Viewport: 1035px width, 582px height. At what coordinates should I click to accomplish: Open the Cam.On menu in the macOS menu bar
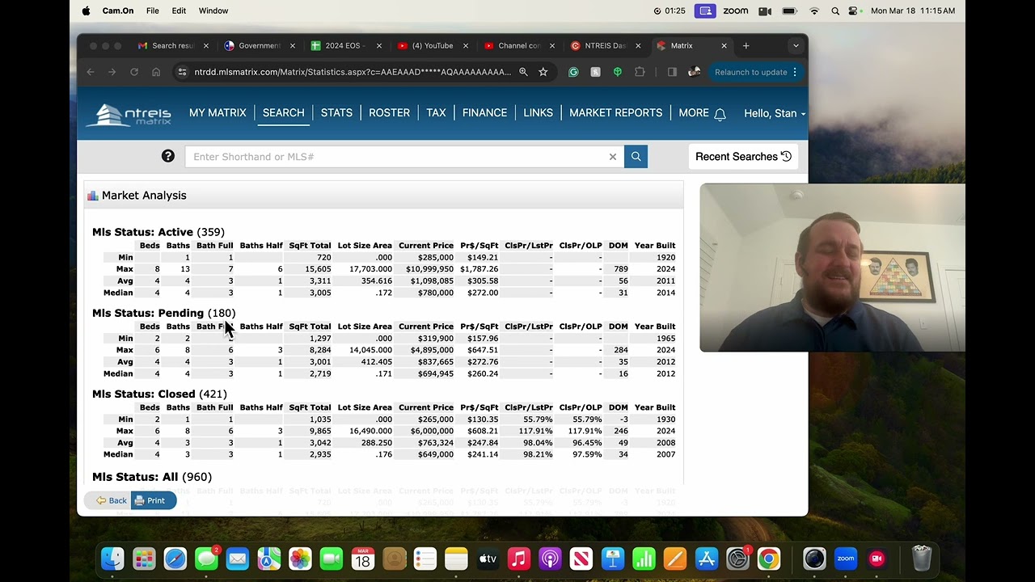pyautogui.click(x=120, y=11)
